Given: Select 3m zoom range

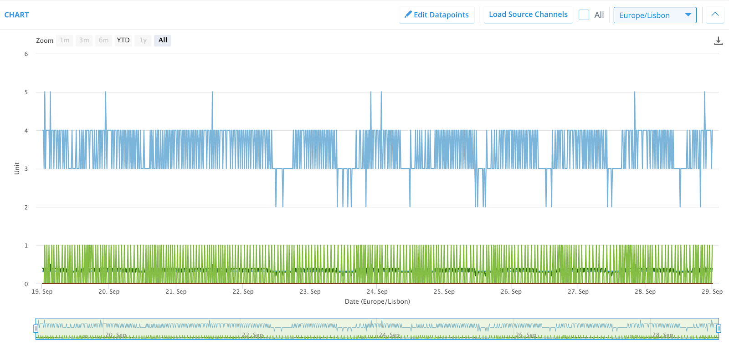Looking at the screenshot, I should click(x=84, y=40).
